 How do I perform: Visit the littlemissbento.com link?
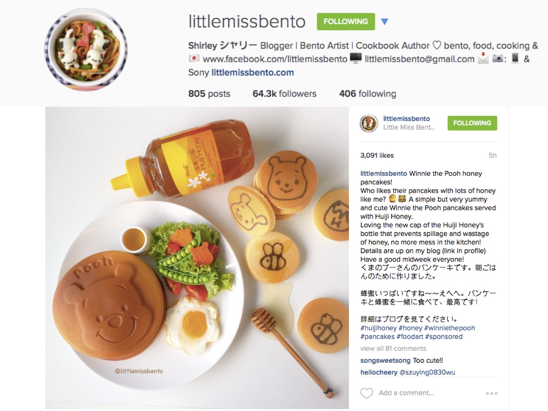(x=252, y=72)
